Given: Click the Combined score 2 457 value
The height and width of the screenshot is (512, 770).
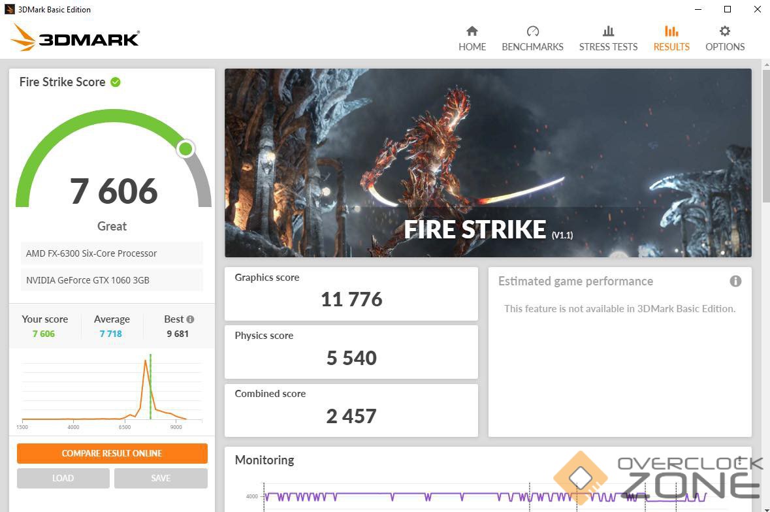Looking at the screenshot, I should coord(351,416).
